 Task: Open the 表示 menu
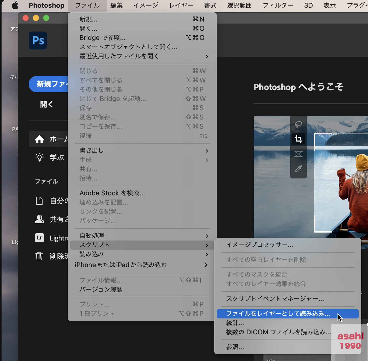330,5
